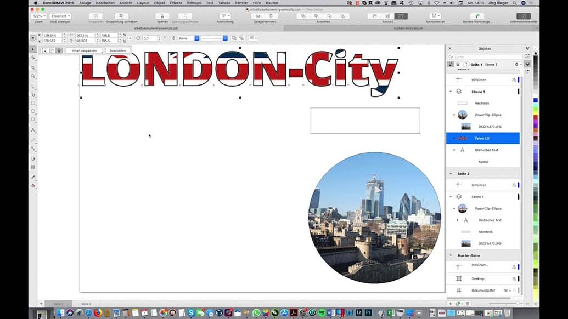
Task: Switch to the Seite 2 page tab
Action: click(86, 304)
